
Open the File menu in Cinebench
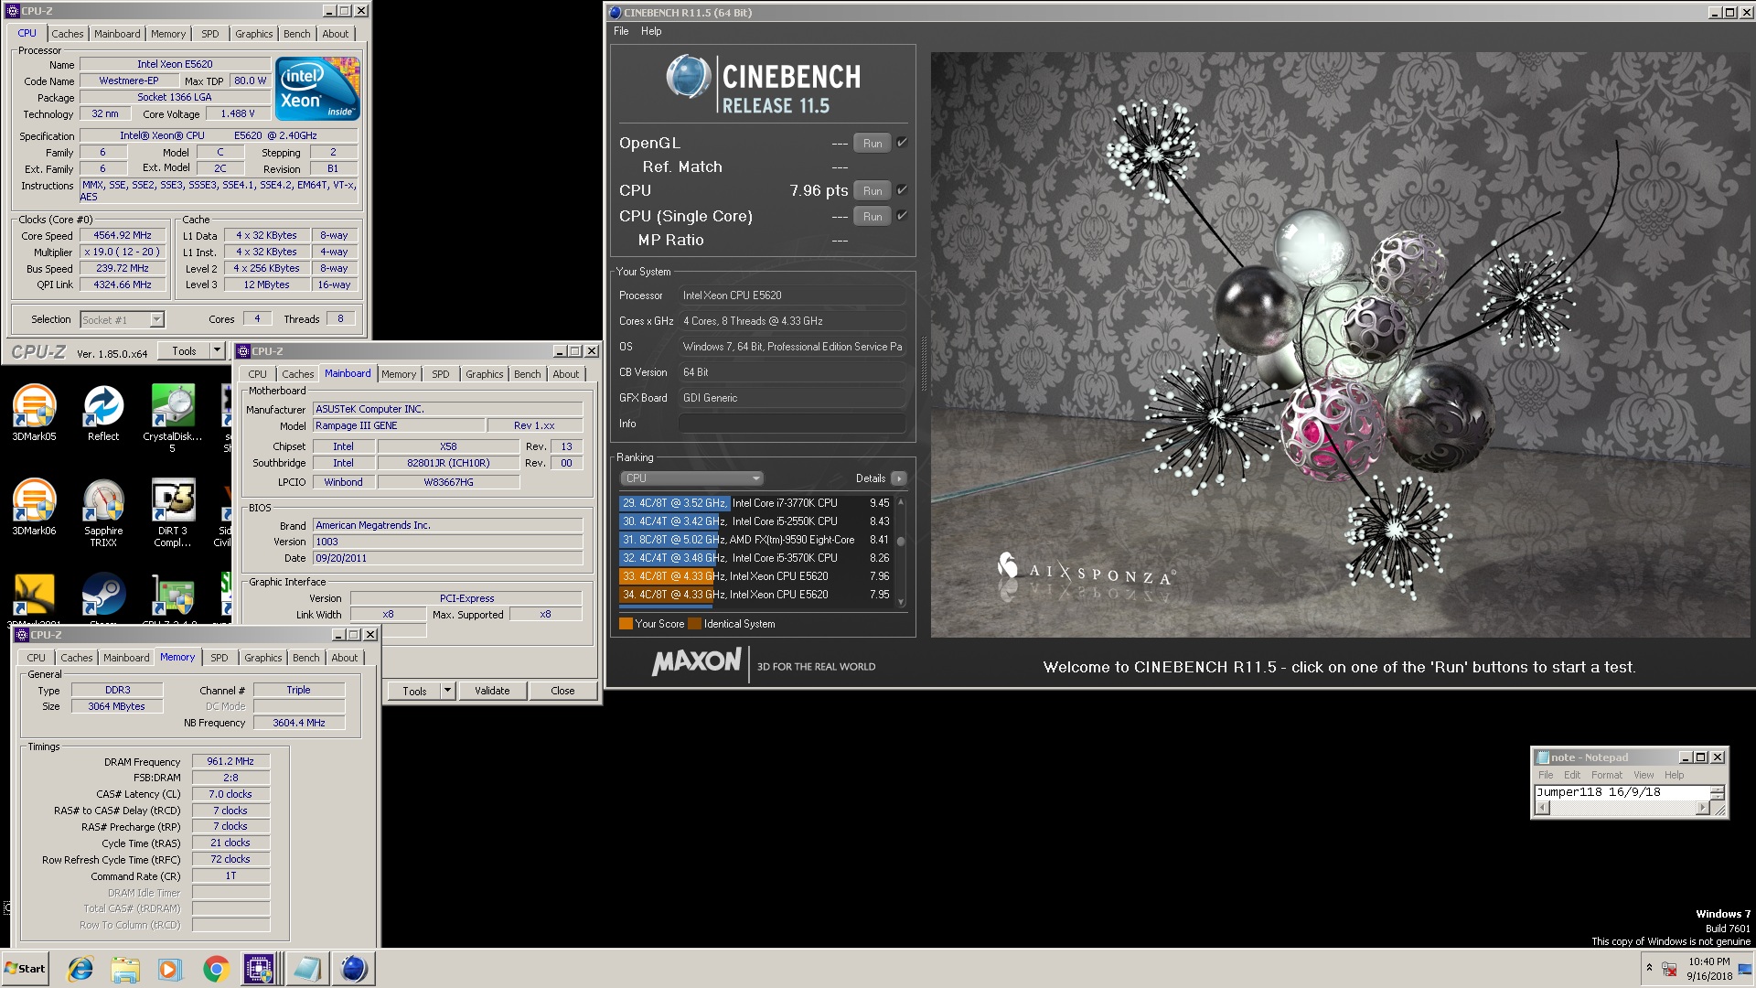point(621,31)
